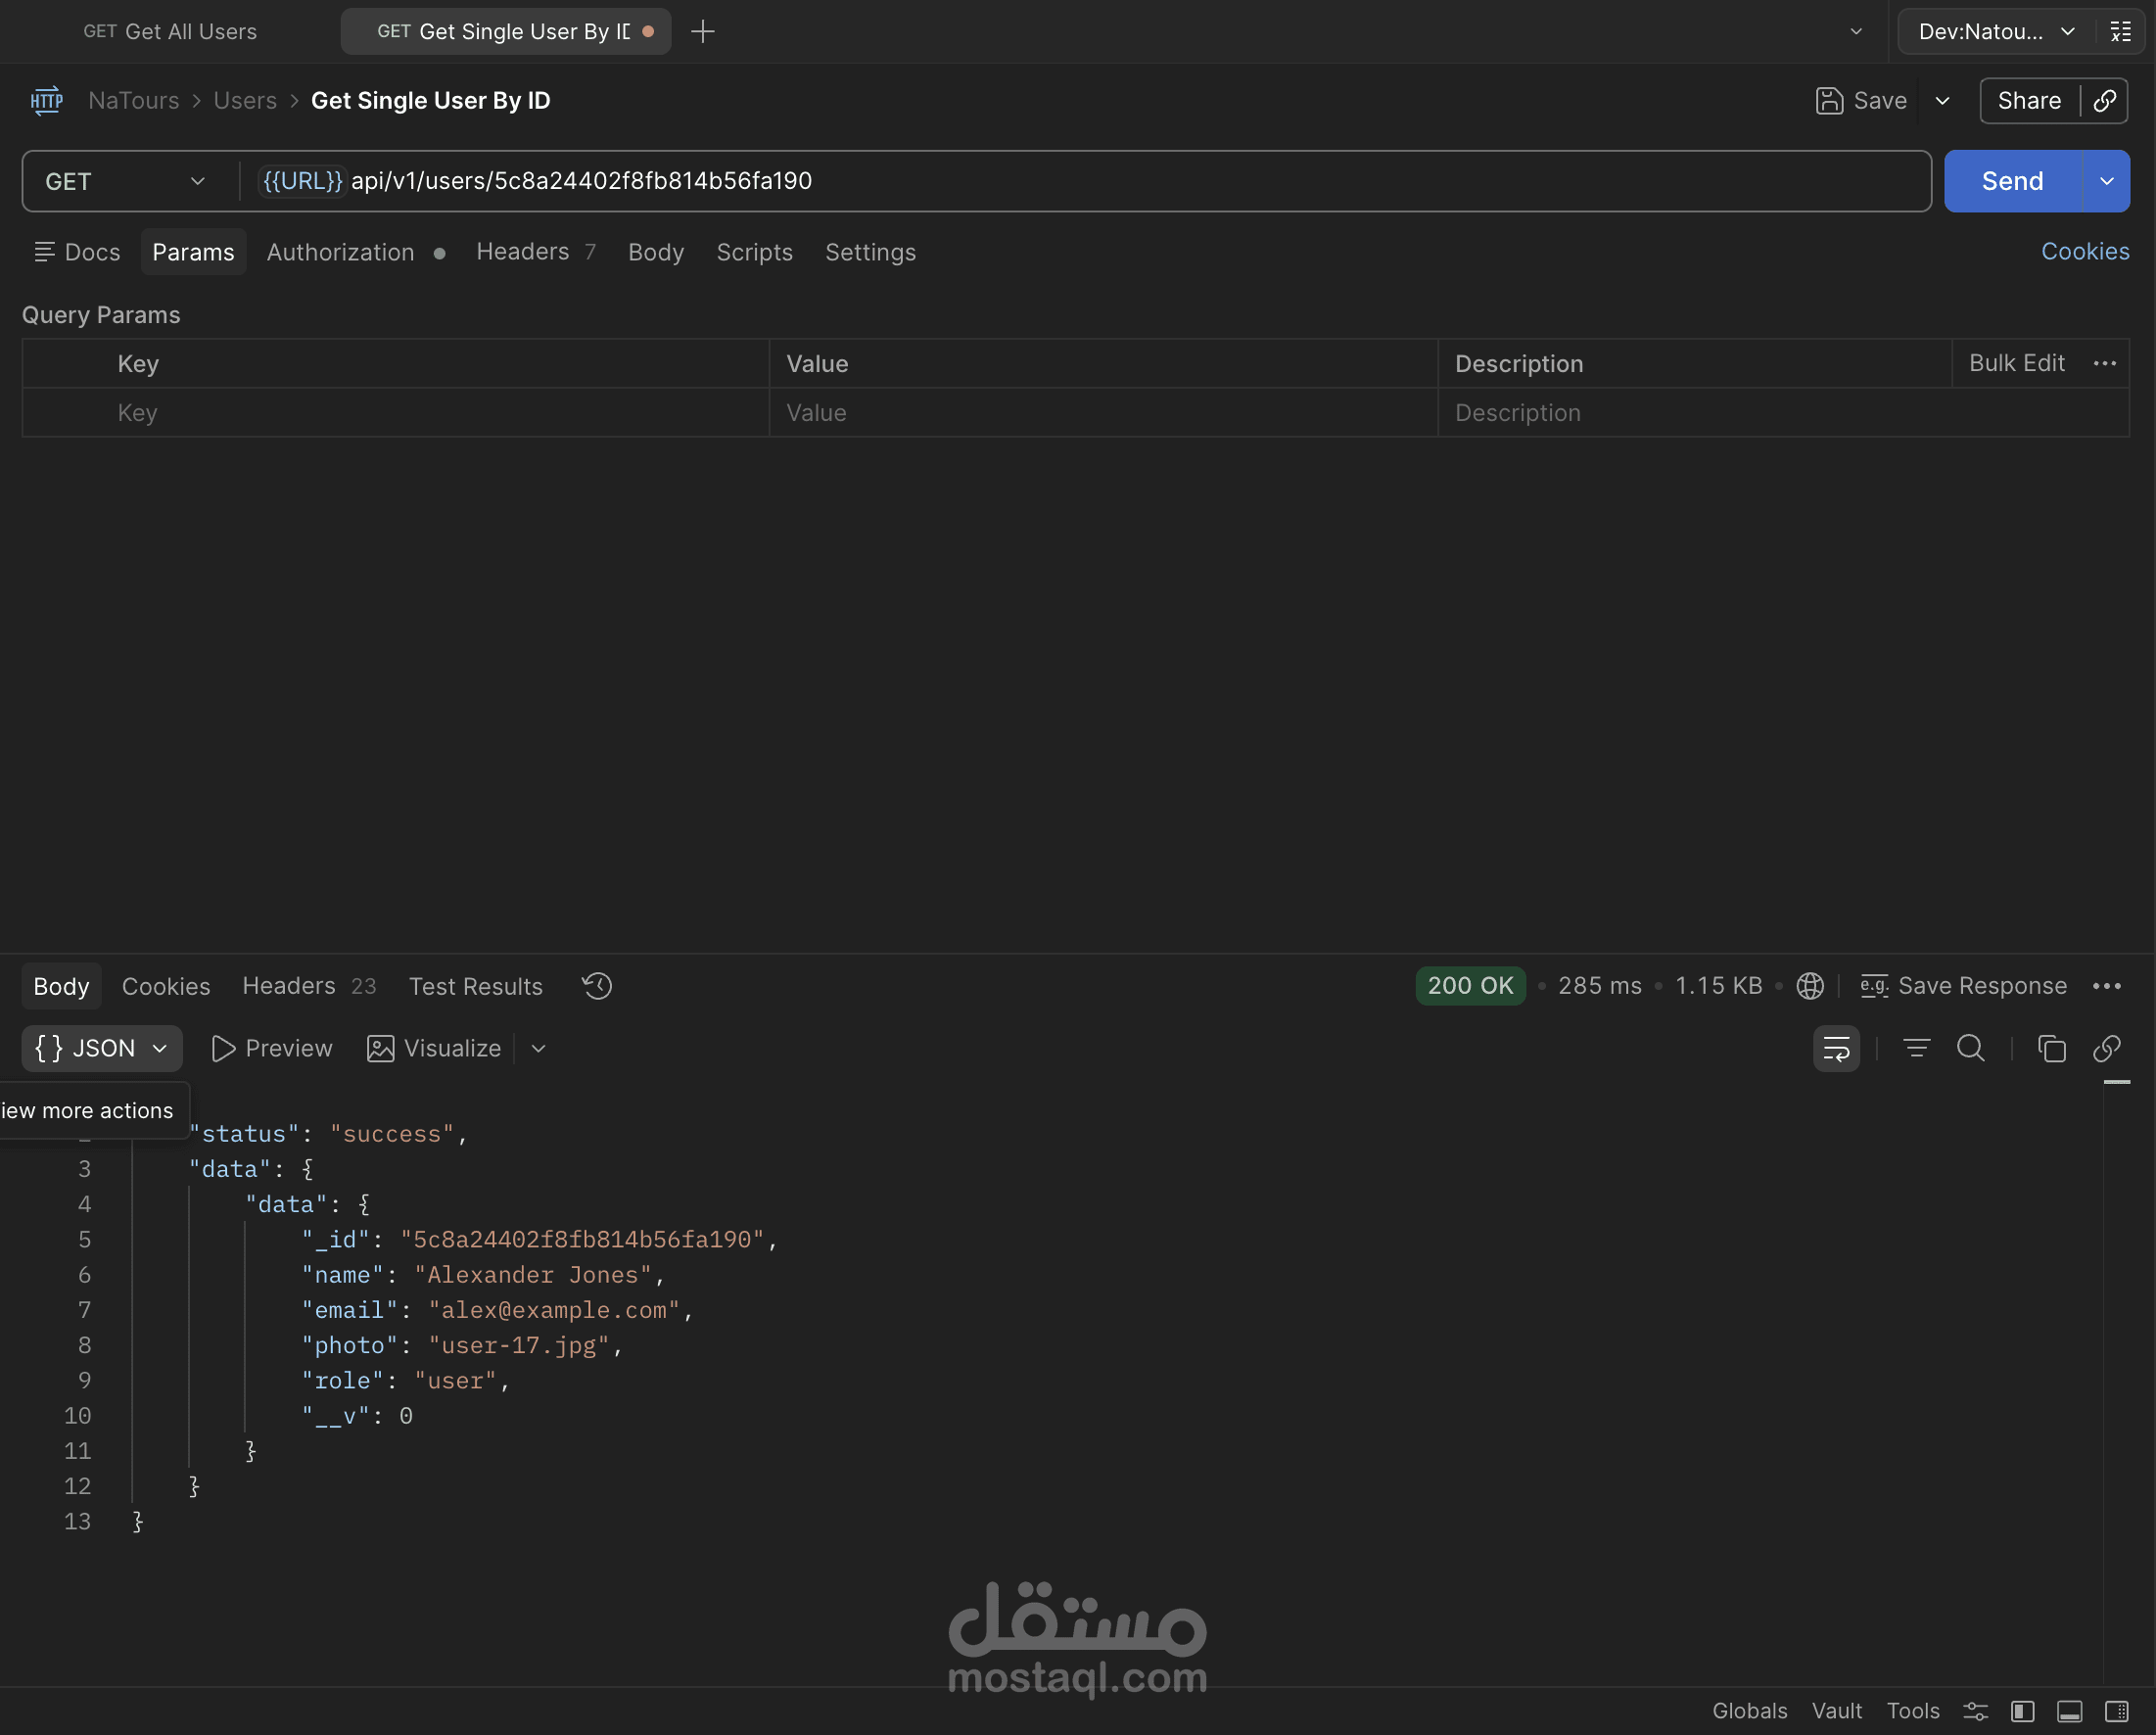Click the response link icon
Viewport: 2156px width, 1735px height.
[2106, 1048]
